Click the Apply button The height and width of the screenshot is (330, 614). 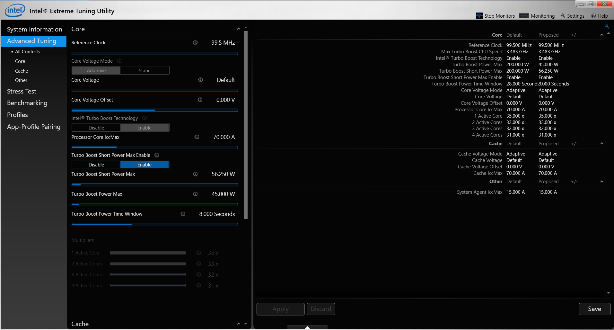[x=280, y=309]
